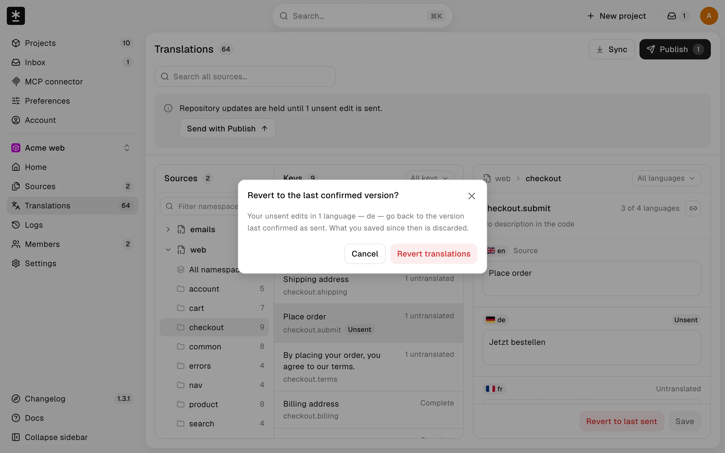Open Preferences from the sidebar
The height and width of the screenshot is (453, 725).
(x=72, y=101)
